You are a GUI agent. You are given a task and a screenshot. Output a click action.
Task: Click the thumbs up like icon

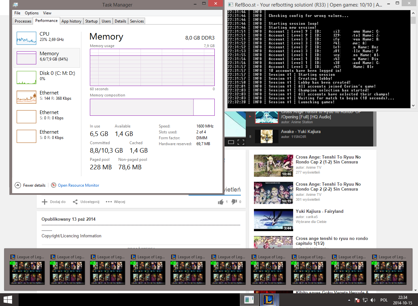point(221,202)
